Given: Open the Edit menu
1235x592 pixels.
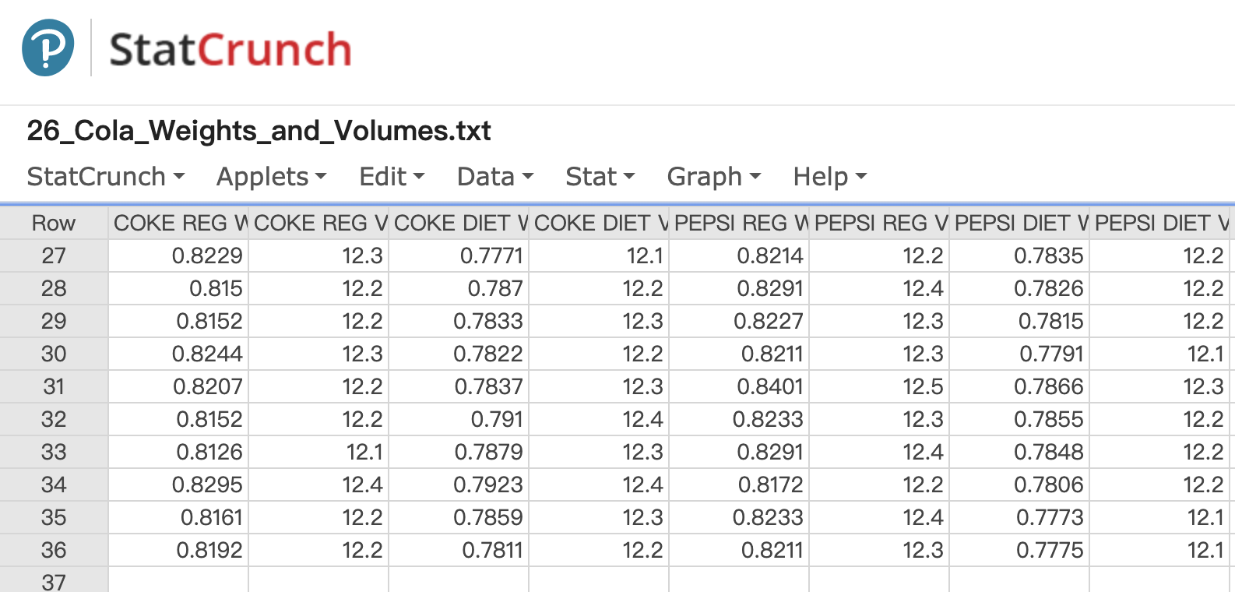Looking at the screenshot, I should [x=392, y=177].
